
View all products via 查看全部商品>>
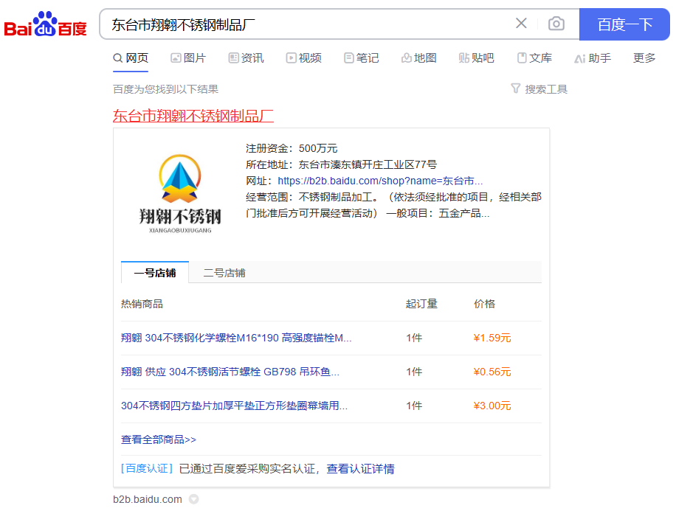pyautogui.click(x=159, y=439)
